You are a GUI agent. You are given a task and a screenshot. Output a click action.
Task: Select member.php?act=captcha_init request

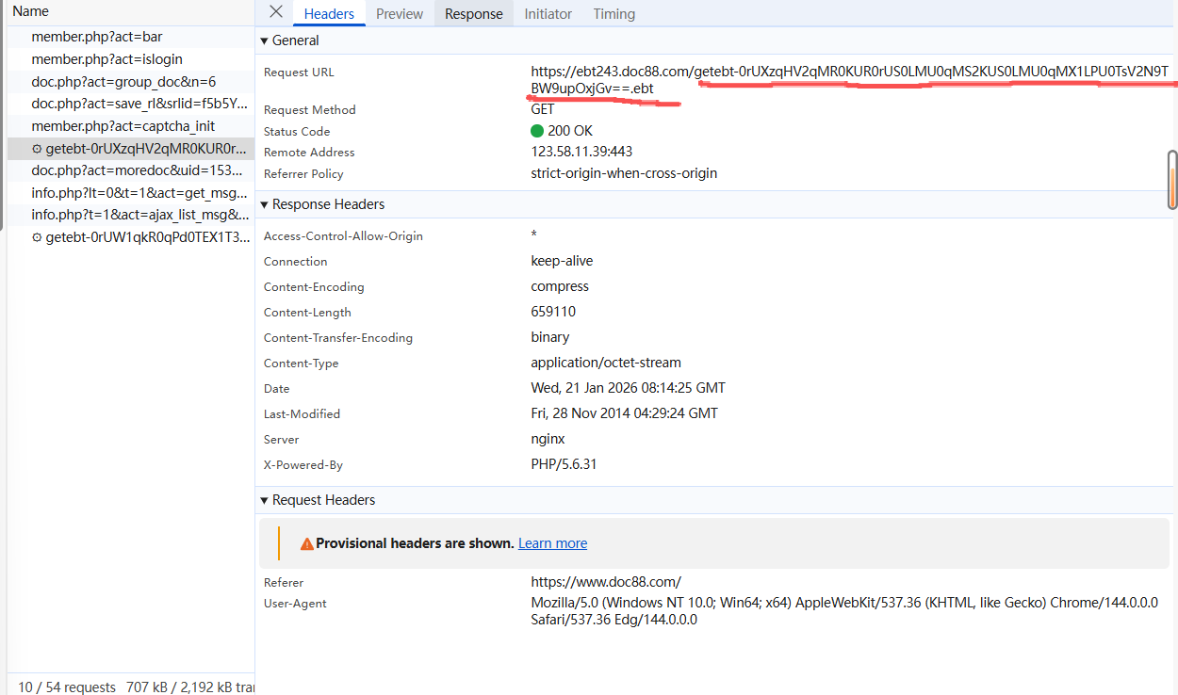click(x=123, y=126)
